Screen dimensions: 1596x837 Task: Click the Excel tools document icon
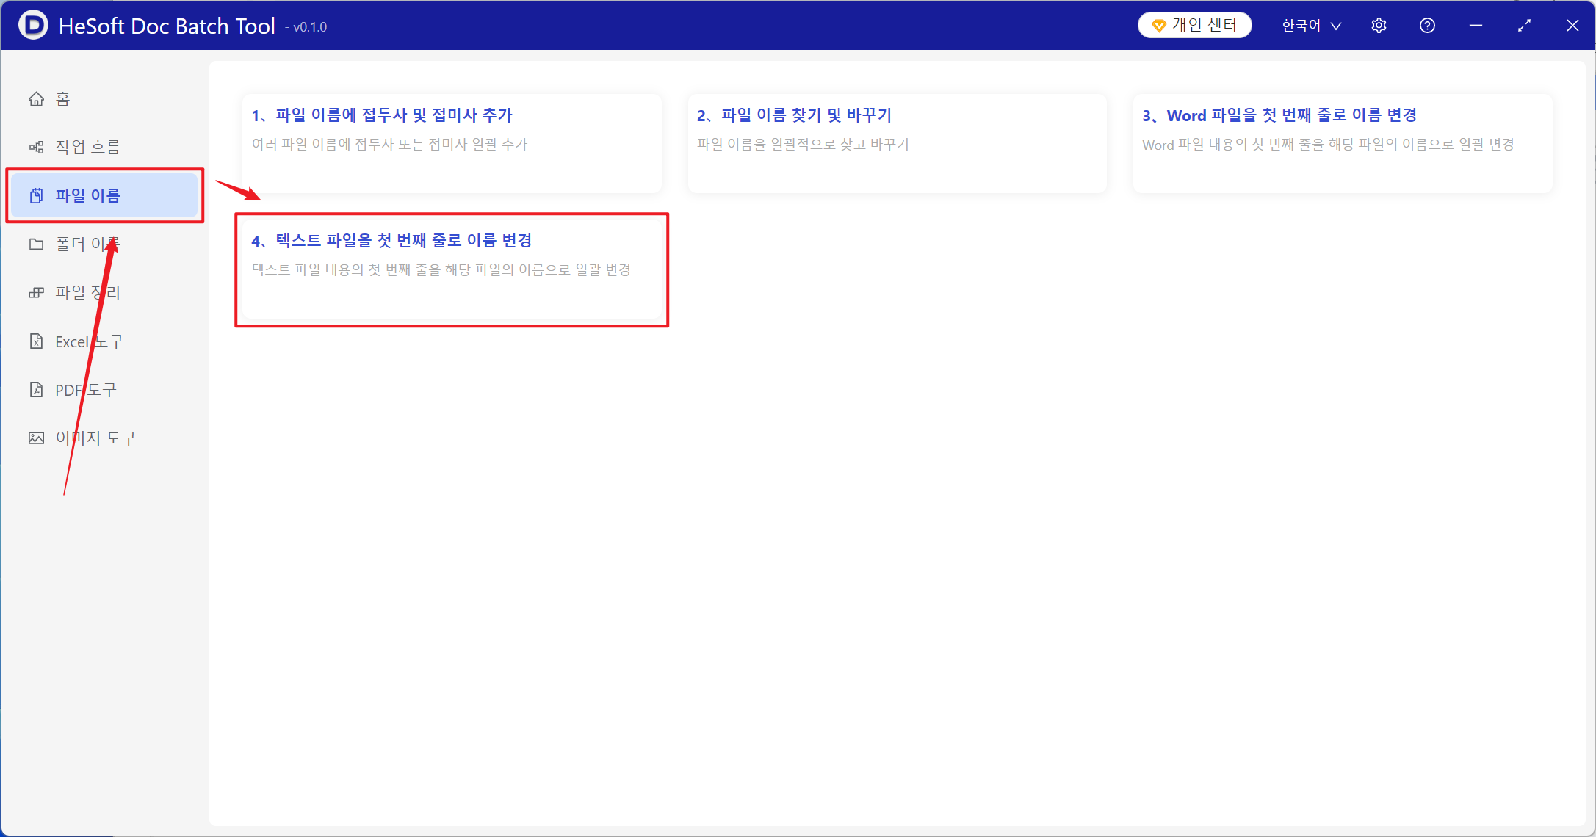pyautogui.click(x=36, y=341)
